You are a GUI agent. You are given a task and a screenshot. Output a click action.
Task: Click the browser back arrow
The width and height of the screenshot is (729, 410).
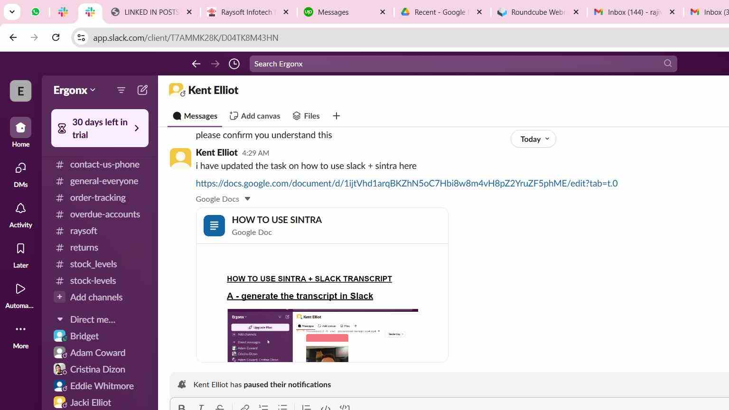pos(13,37)
